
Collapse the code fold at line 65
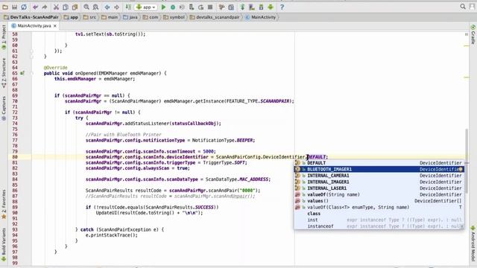(x=31, y=73)
